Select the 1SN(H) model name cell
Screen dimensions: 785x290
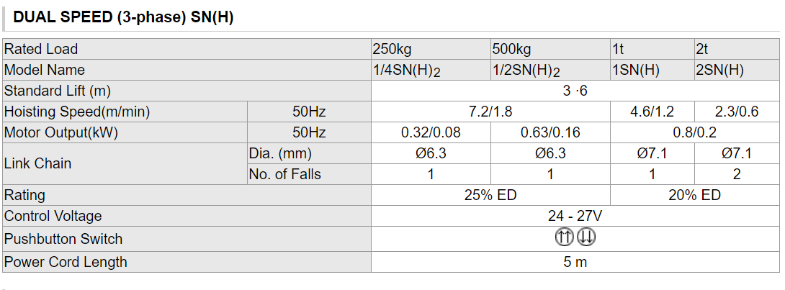(x=635, y=70)
